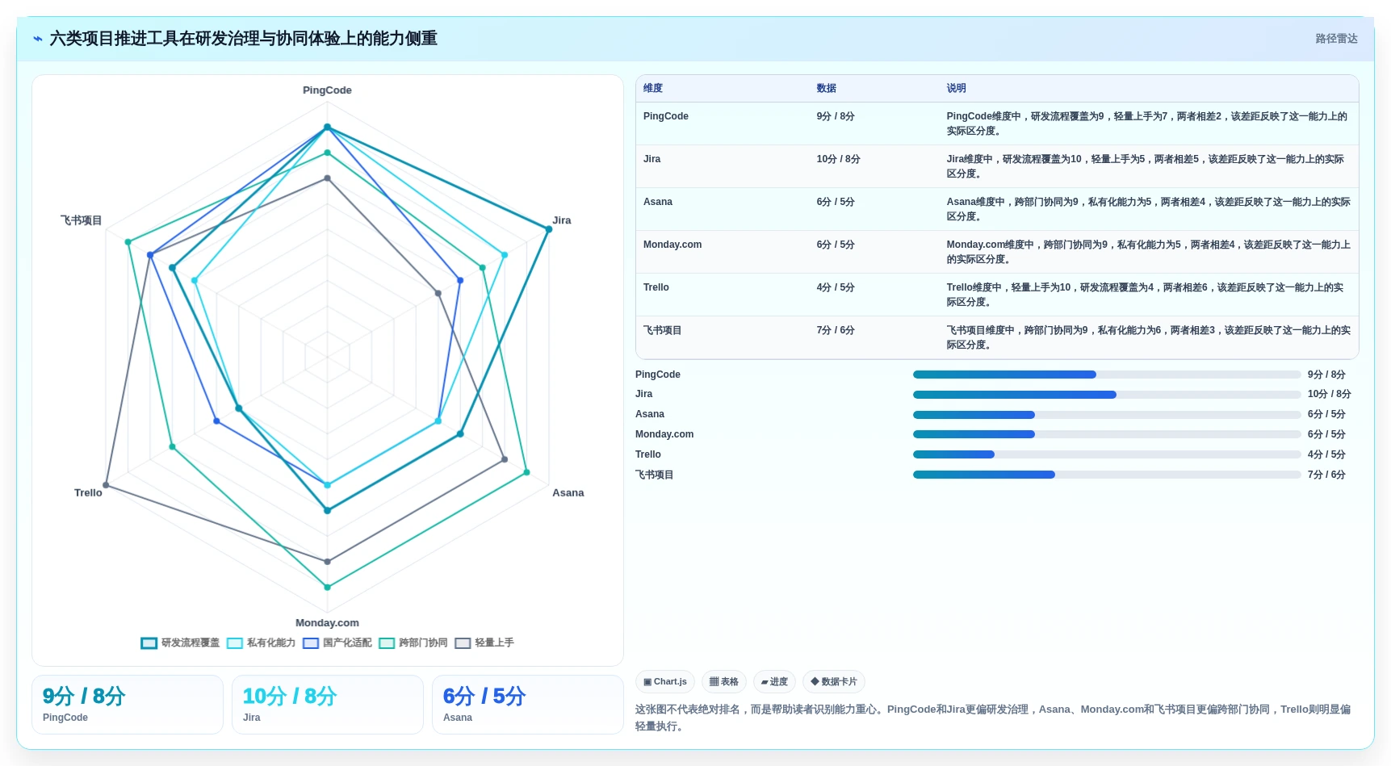Click the Trello axis label on radar
This screenshot has width=1391, height=766.
click(88, 493)
